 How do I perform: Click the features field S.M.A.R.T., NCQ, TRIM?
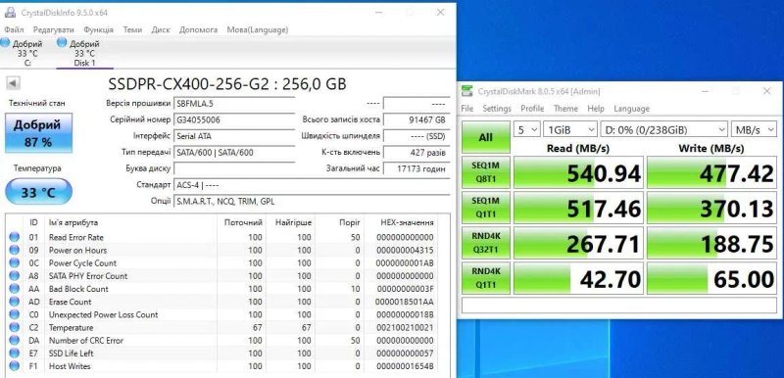coord(311,201)
